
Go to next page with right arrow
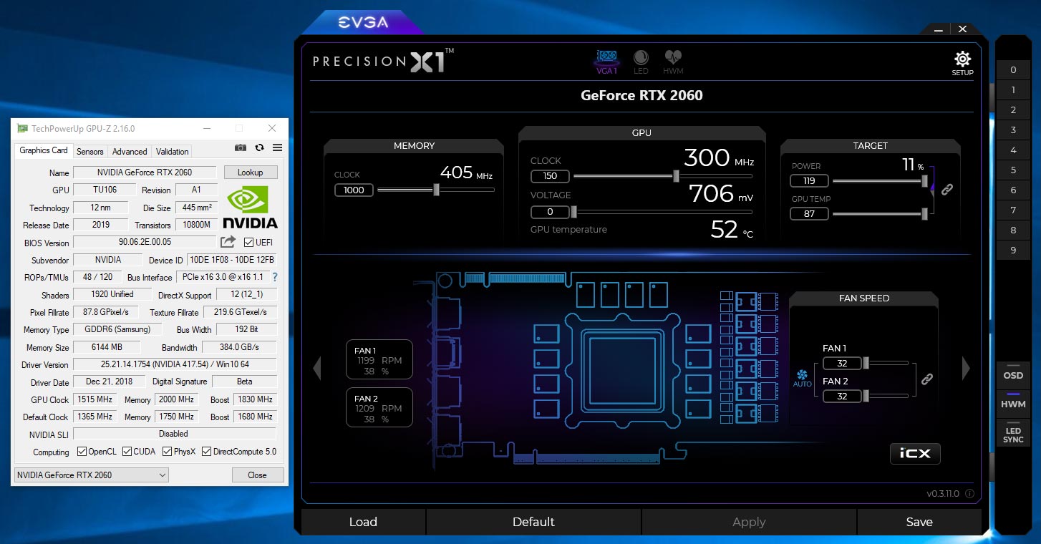[x=966, y=369]
